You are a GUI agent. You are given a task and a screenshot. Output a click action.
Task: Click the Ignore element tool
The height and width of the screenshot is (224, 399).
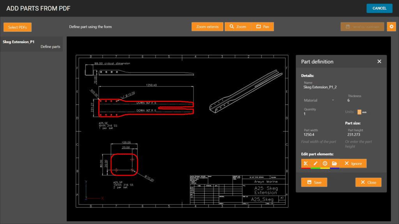(x=353, y=163)
